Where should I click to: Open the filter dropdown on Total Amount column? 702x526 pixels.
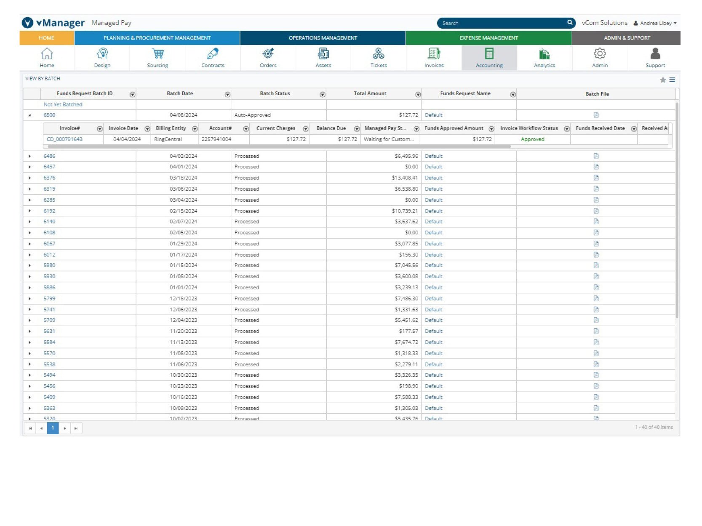click(417, 94)
